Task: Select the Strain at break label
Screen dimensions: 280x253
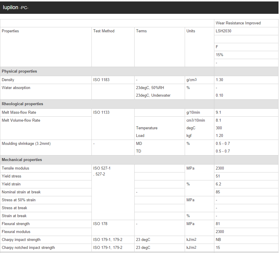Action: [x=14, y=216]
